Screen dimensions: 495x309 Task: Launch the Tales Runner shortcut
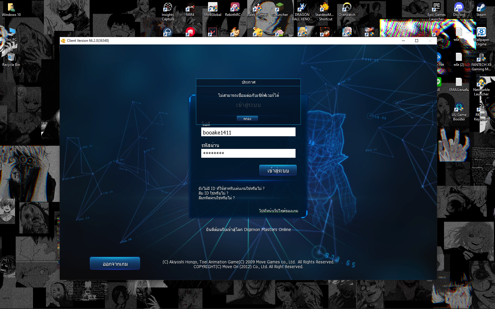(x=258, y=9)
